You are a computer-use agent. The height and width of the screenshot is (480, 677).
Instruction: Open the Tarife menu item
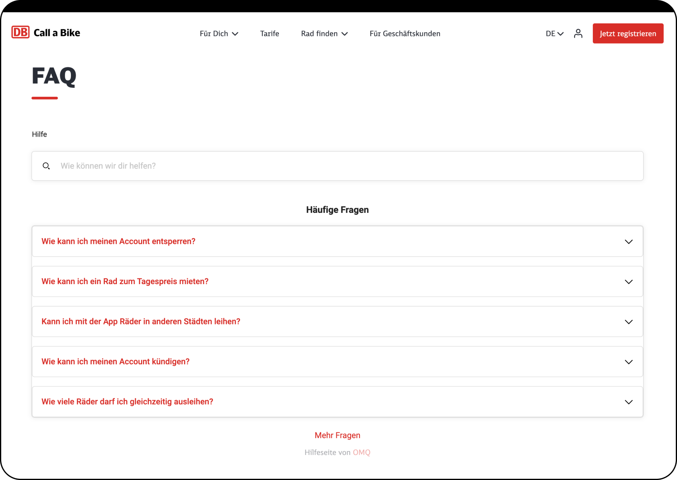pos(270,34)
